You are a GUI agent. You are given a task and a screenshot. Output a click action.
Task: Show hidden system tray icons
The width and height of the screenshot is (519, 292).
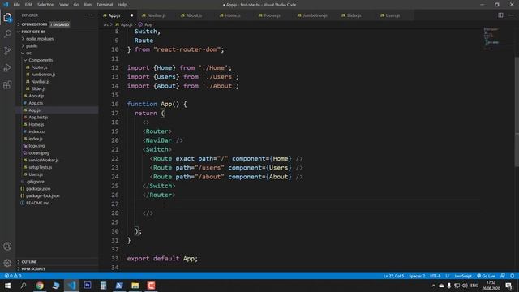433,286
